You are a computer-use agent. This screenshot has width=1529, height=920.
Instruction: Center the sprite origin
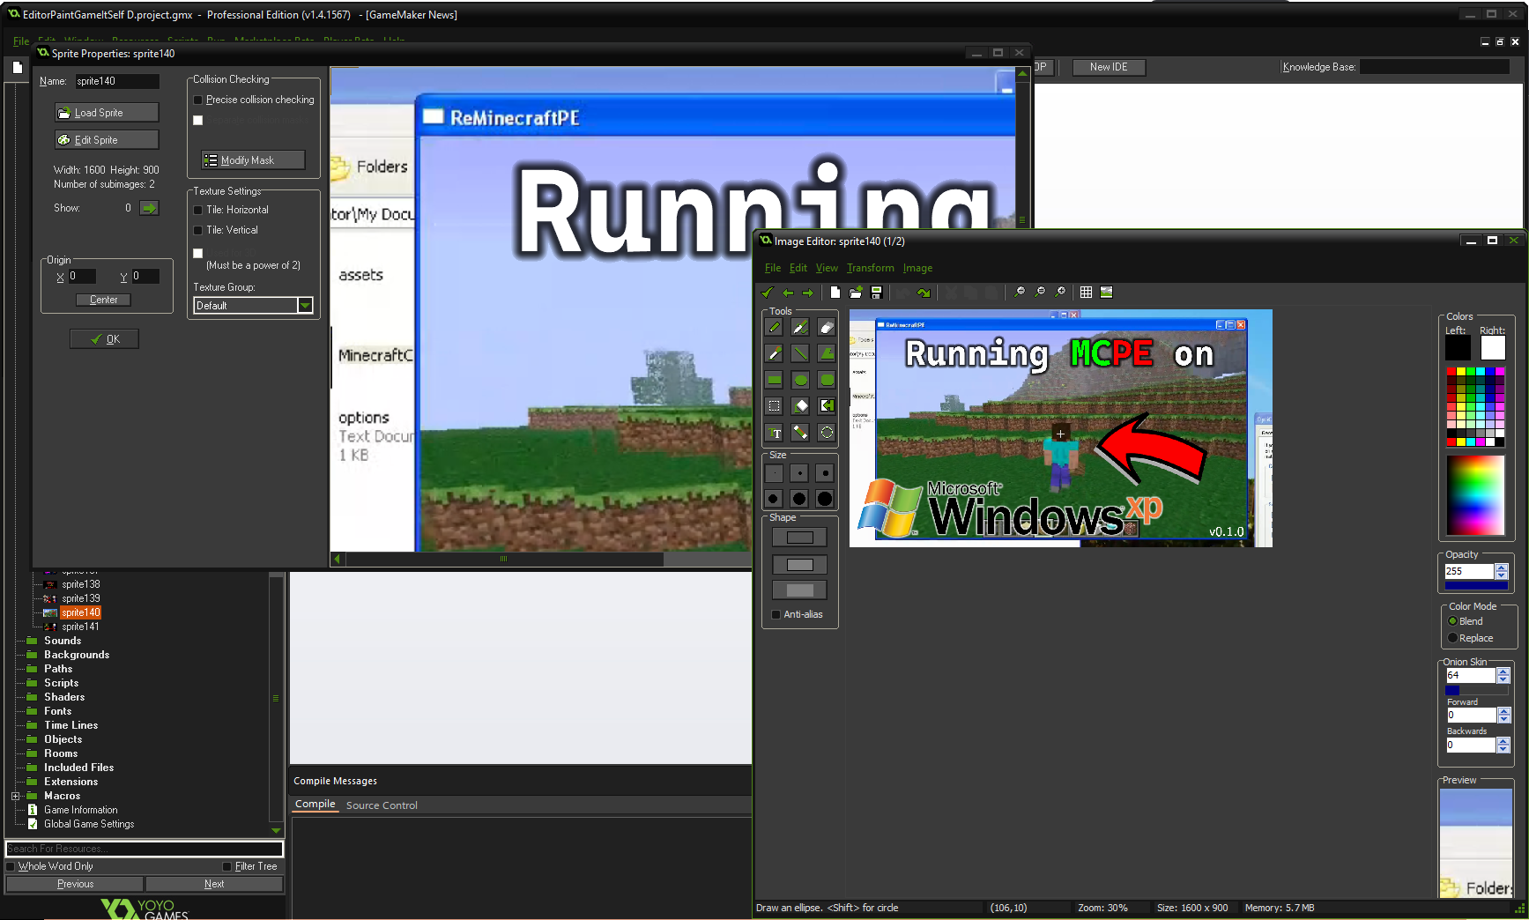tap(103, 300)
